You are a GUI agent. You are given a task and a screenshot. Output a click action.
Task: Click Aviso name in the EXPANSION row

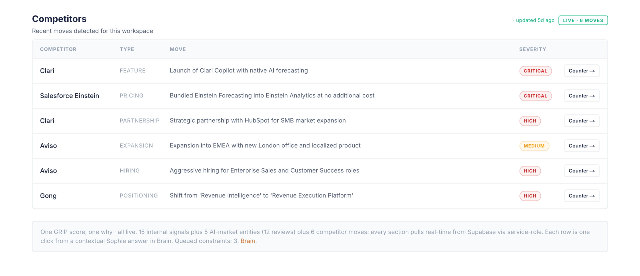click(48, 146)
